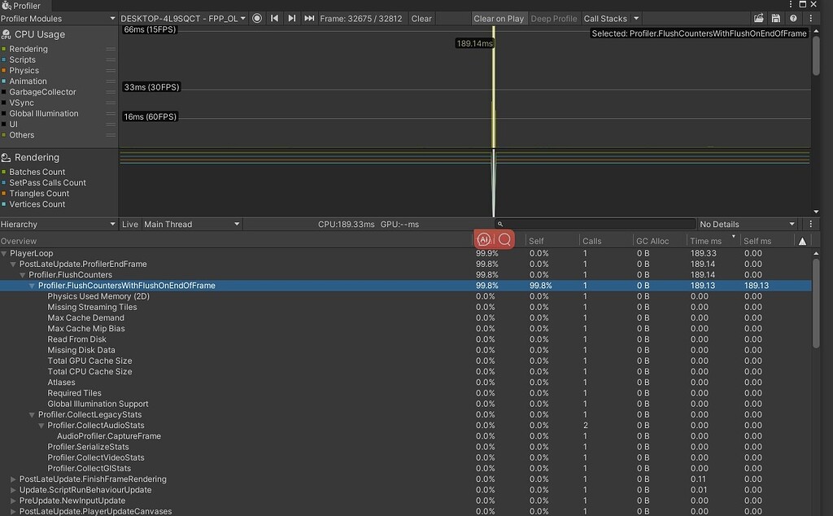Viewport: 833px width, 516px height.
Task: Open the Profiler Modules dropdown
Action: click(x=57, y=18)
